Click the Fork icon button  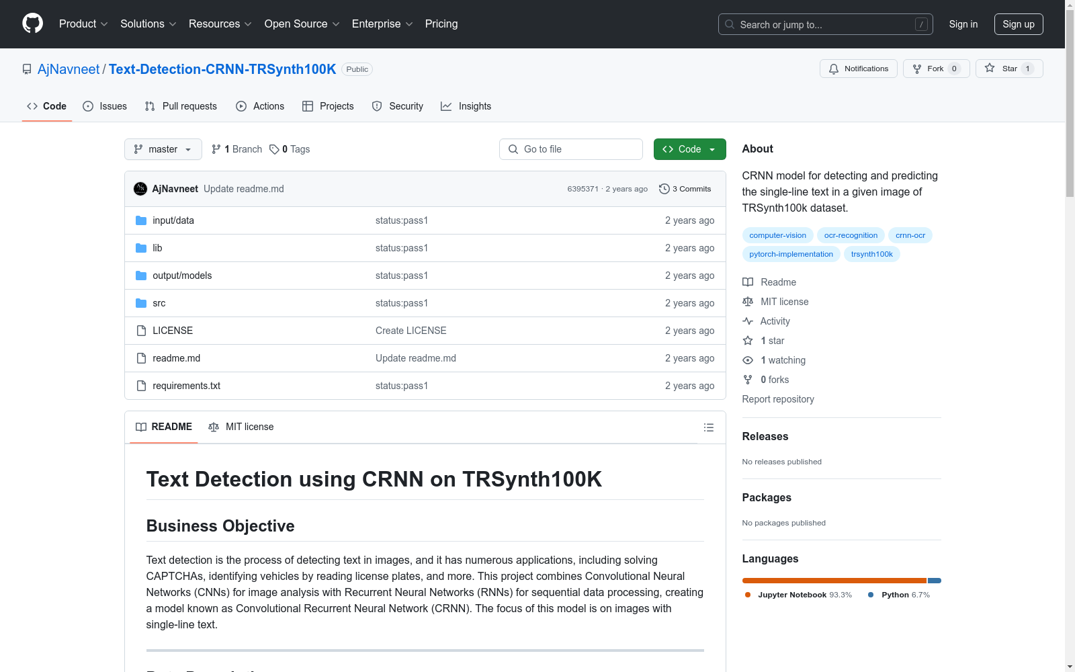click(937, 69)
